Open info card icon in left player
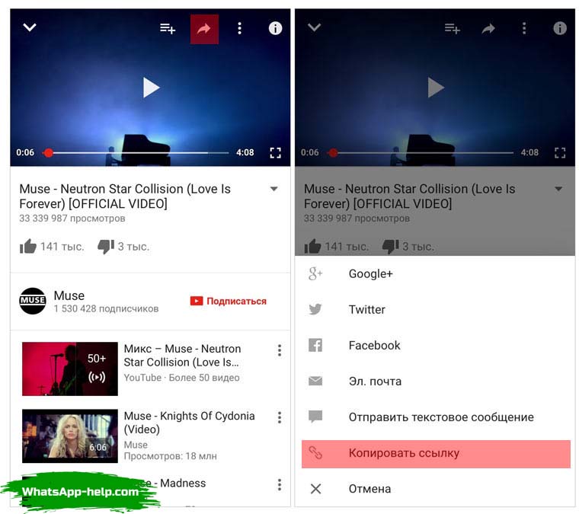This screenshot has width=579, height=514. (275, 28)
